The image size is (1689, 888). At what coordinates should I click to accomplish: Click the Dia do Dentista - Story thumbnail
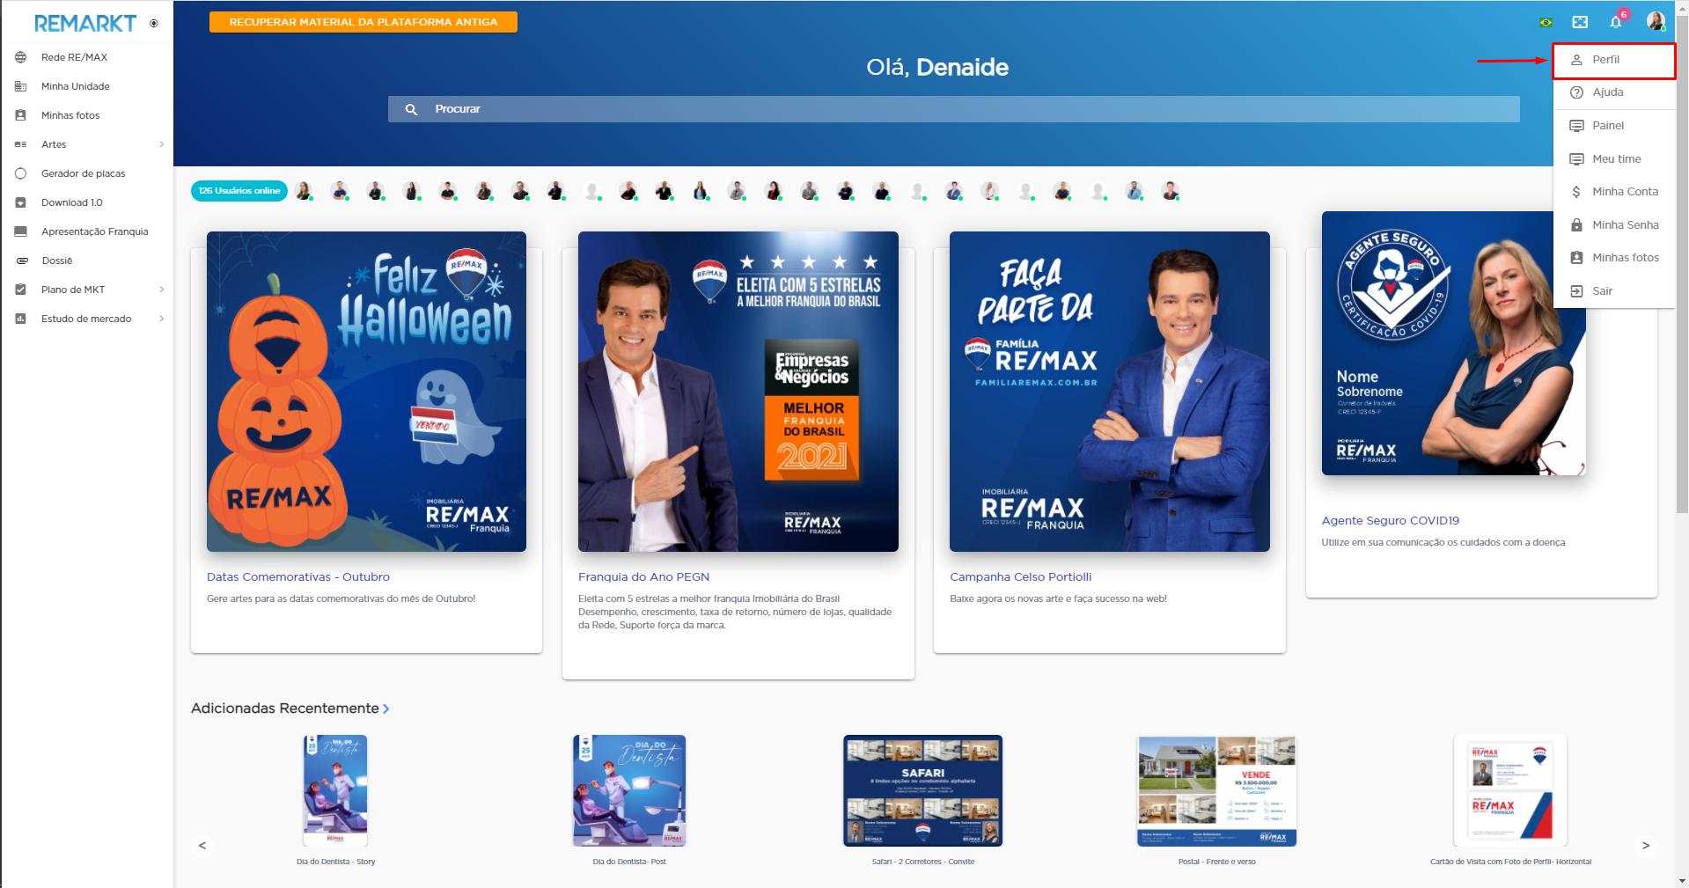pos(334,790)
